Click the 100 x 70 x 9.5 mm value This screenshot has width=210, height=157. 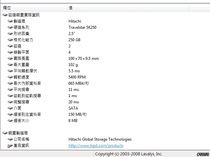pyautogui.click(x=84, y=58)
